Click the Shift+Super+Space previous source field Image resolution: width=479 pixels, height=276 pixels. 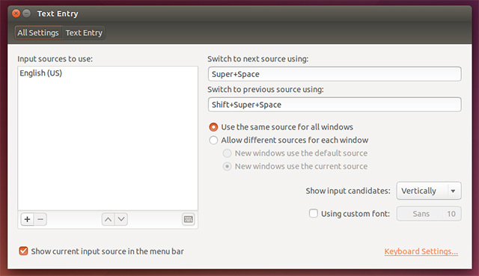coord(335,105)
